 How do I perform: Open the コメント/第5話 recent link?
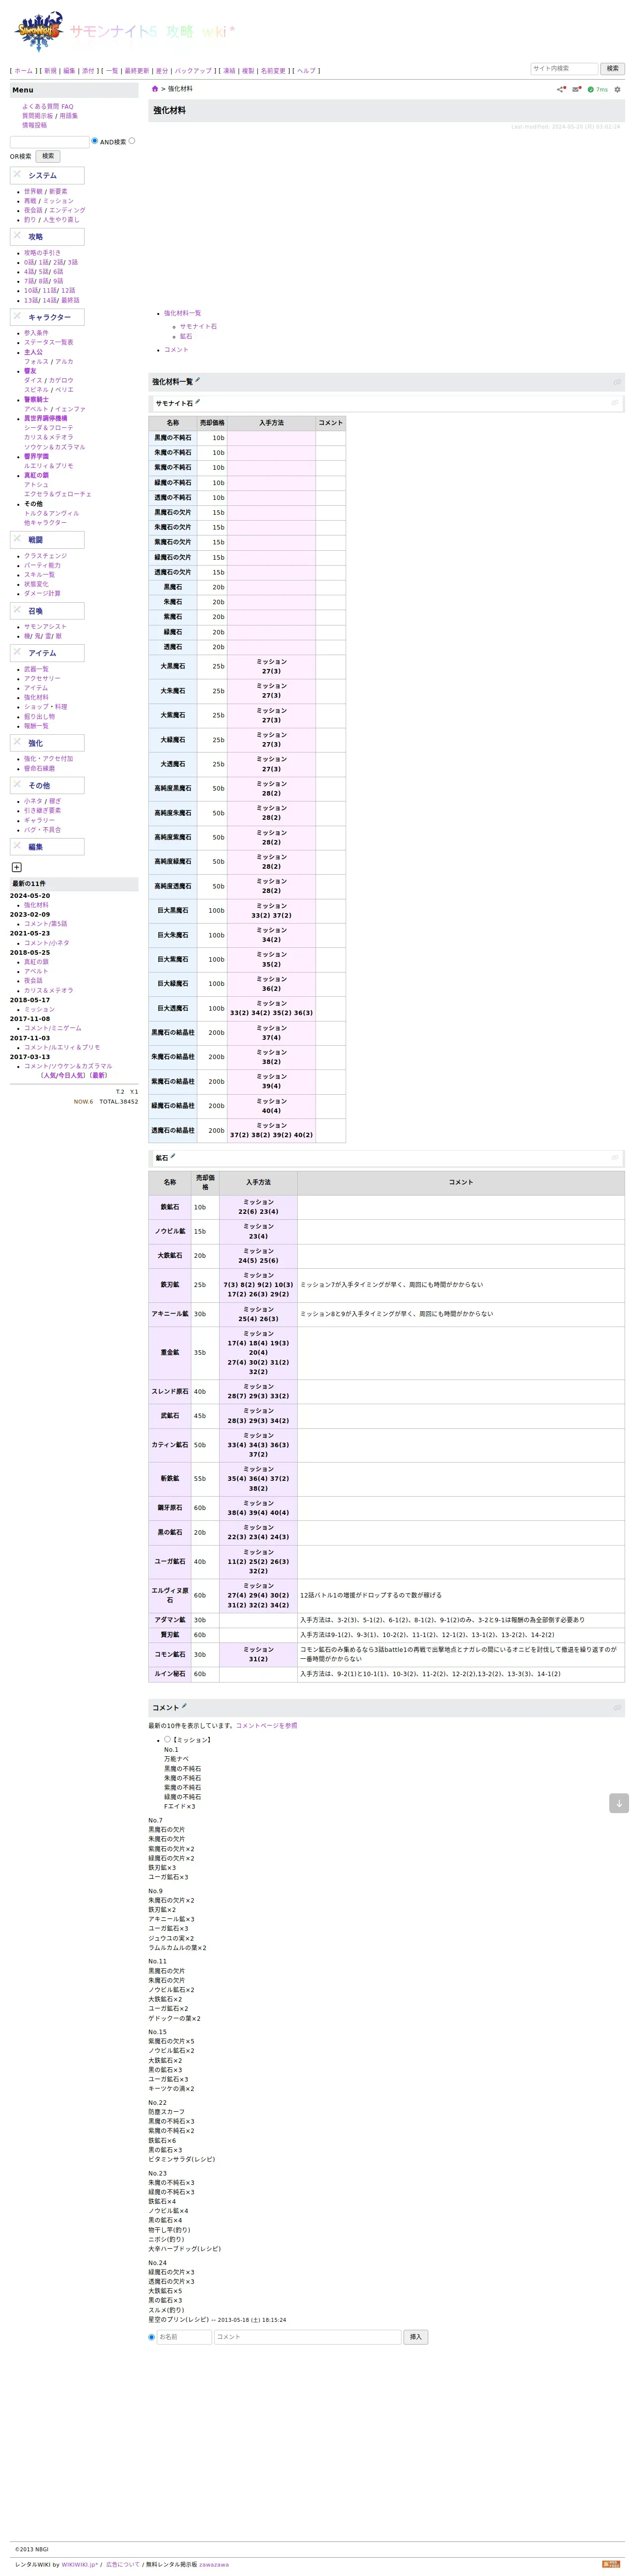(46, 923)
